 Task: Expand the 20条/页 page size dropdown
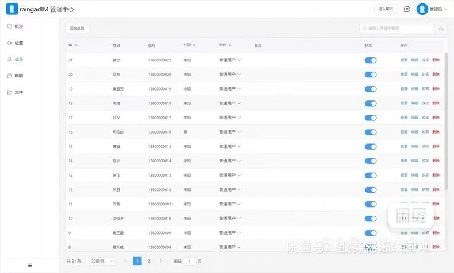101,261
